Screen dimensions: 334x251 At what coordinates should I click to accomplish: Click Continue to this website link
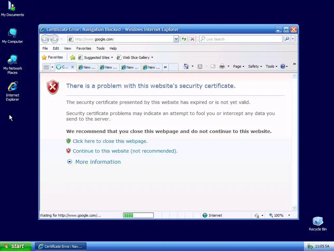pyautogui.click(x=125, y=151)
